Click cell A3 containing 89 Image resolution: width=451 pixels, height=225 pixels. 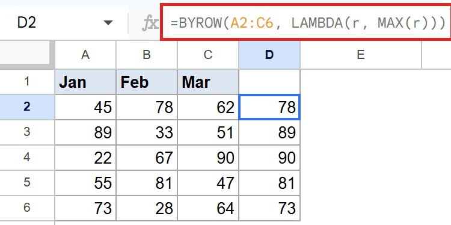click(85, 132)
